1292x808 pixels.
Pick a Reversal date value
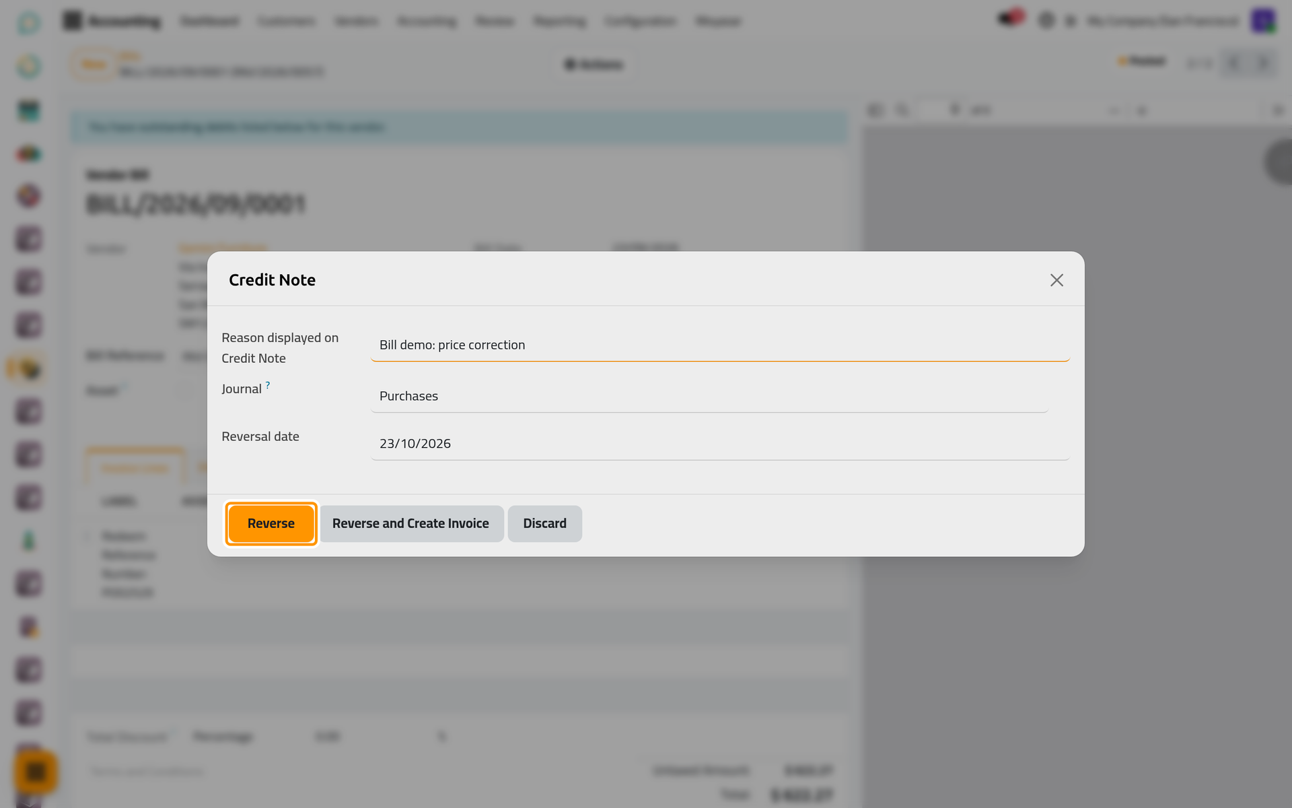pyautogui.click(x=720, y=444)
